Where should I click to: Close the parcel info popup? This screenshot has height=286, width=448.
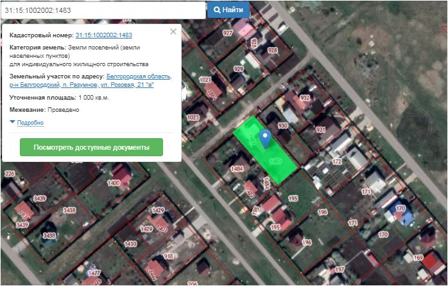(173, 31)
